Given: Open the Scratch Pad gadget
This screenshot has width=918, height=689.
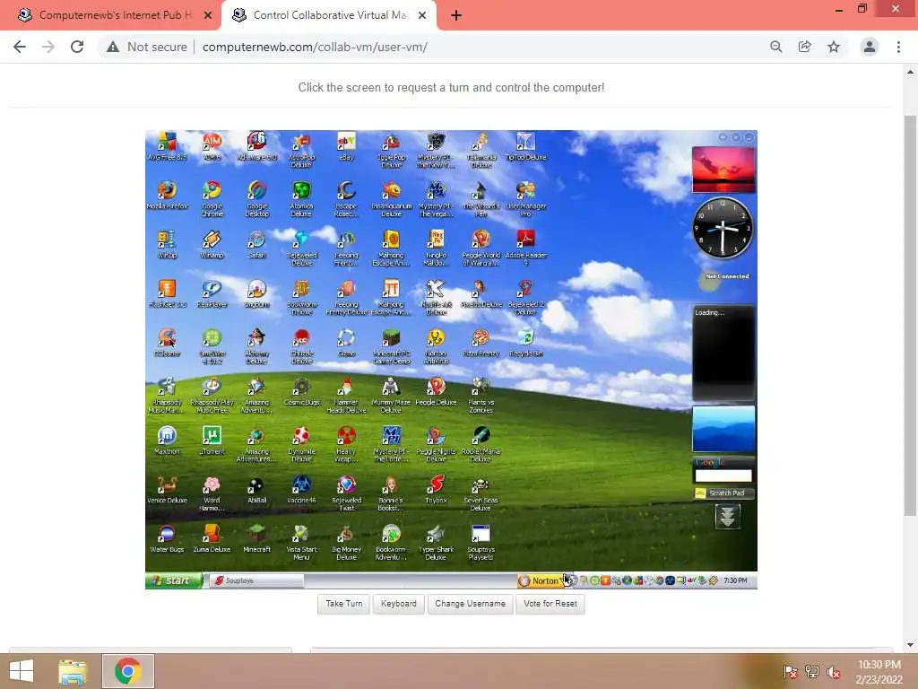Looking at the screenshot, I should click(723, 493).
